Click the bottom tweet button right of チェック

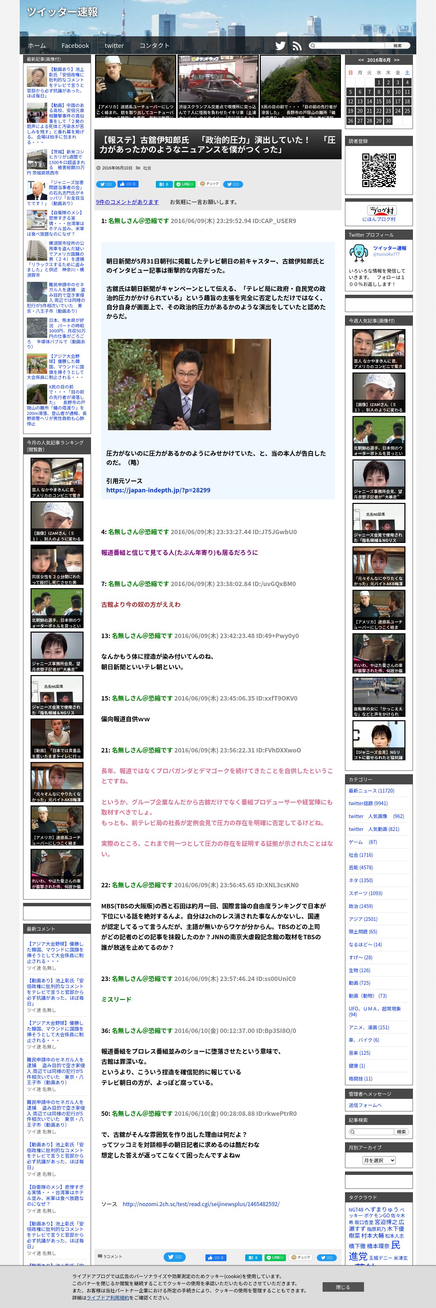327,1258
